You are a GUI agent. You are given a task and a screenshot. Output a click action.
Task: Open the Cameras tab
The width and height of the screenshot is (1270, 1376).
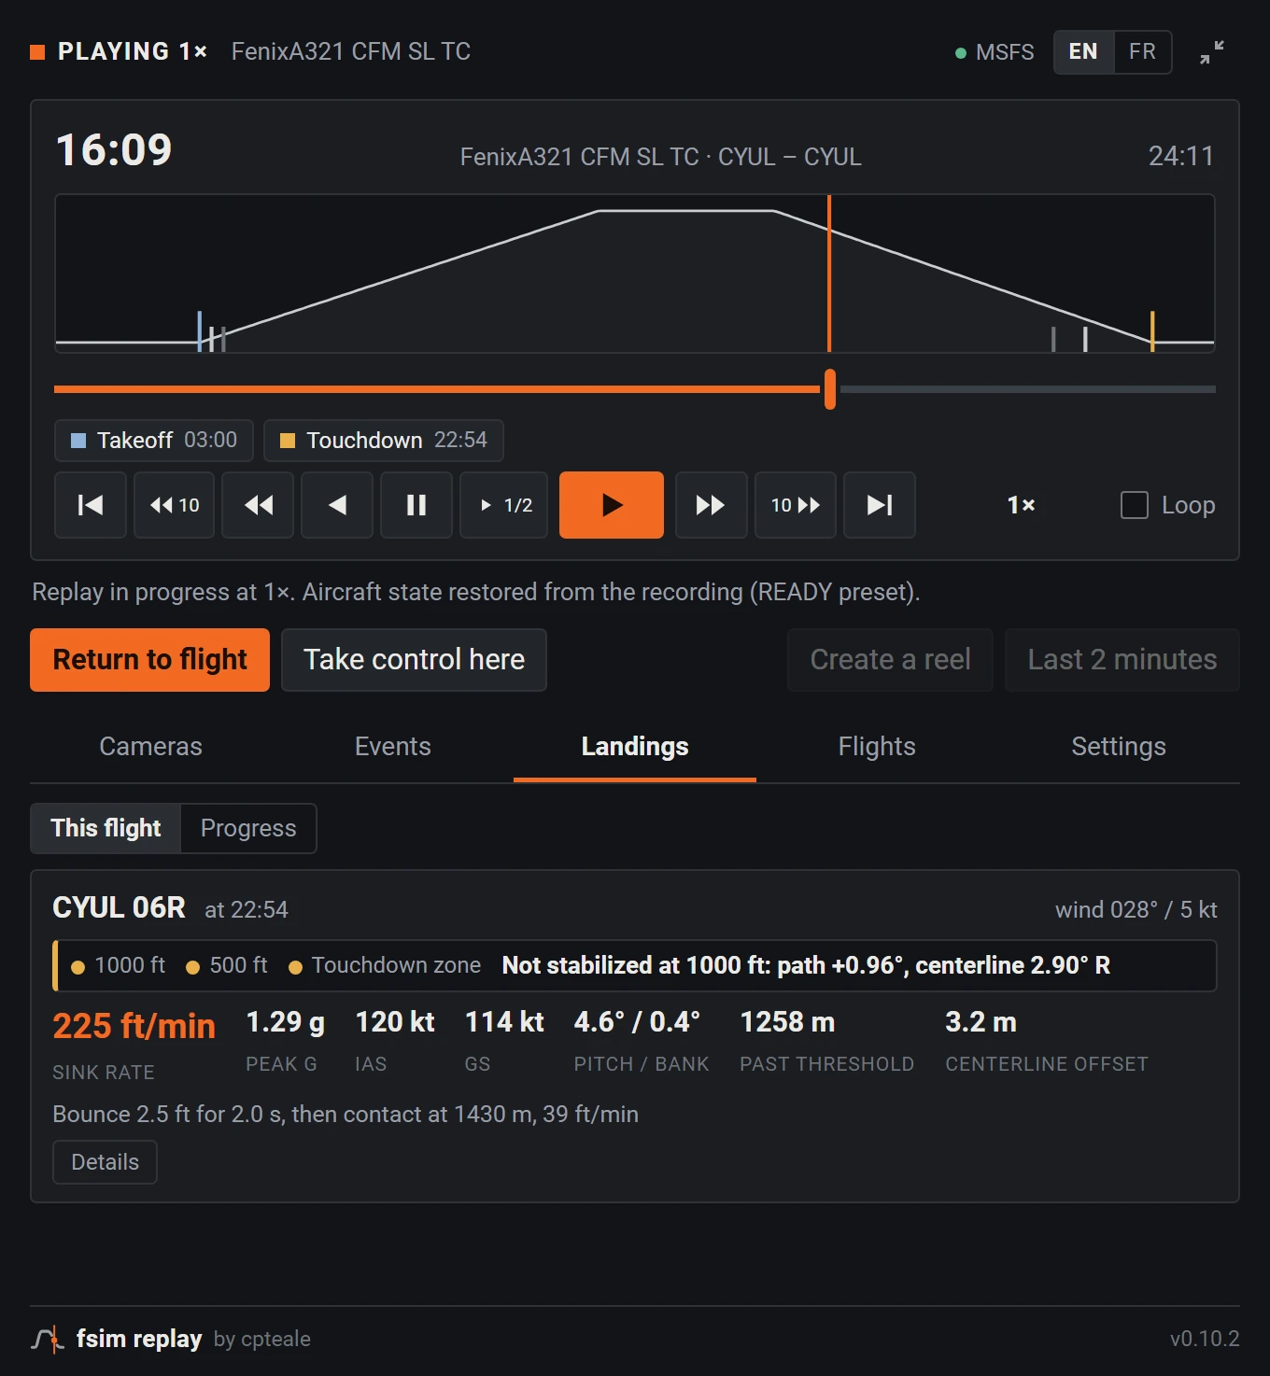(x=150, y=747)
